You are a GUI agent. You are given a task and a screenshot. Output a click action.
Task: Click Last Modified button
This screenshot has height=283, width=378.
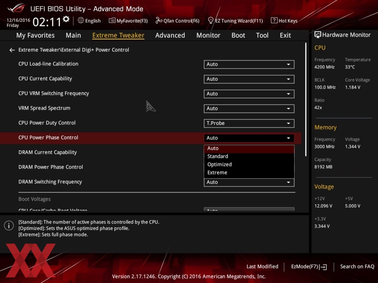(262, 267)
